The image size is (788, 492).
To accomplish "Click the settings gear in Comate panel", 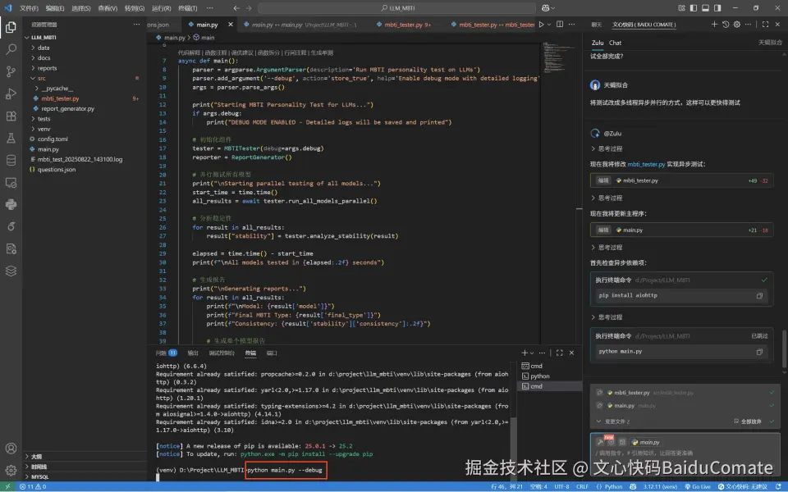I will click(735, 25).
